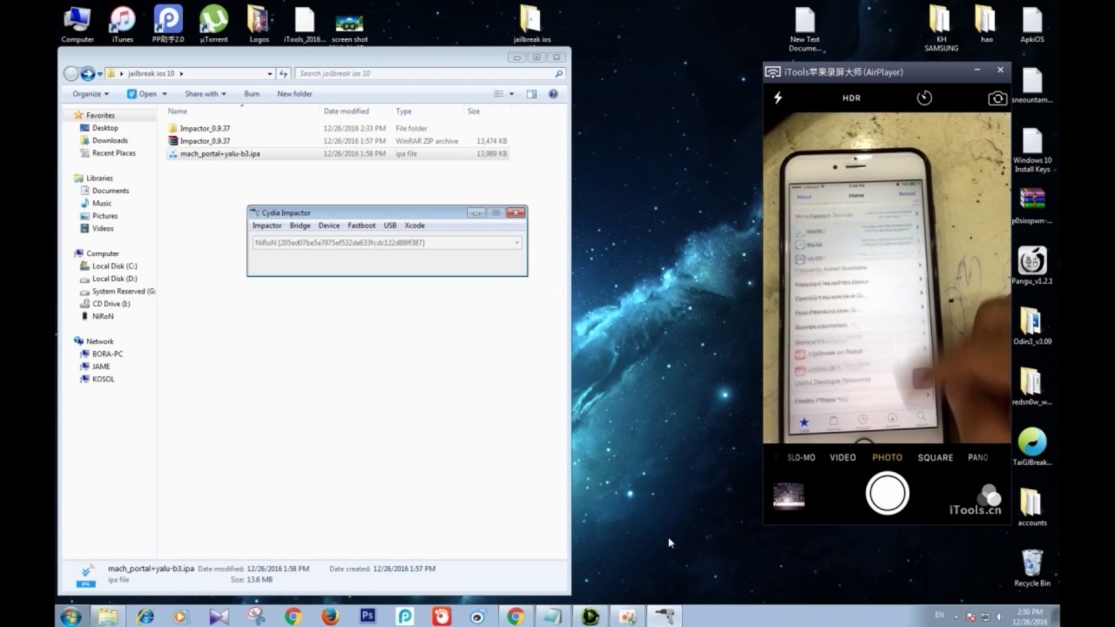Open the Xcode menu in Cydia Impactor
1115x627 pixels.
pyautogui.click(x=415, y=226)
